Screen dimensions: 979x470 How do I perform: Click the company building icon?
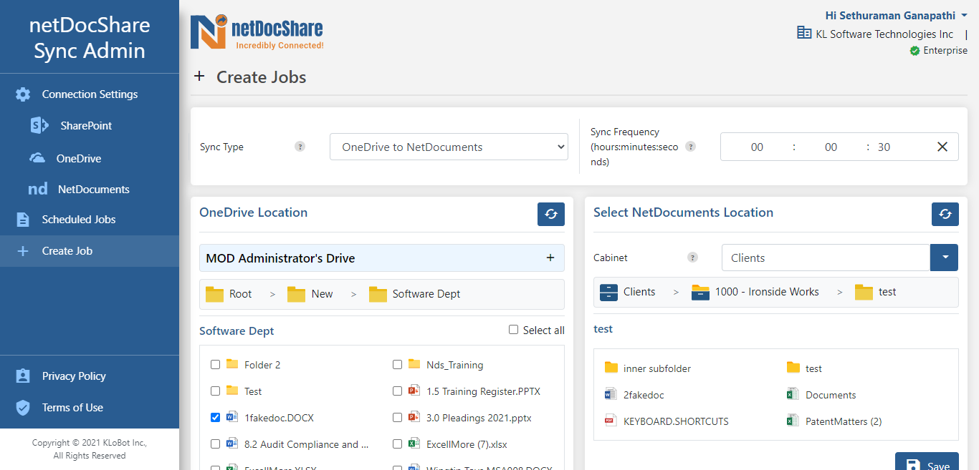coord(804,33)
